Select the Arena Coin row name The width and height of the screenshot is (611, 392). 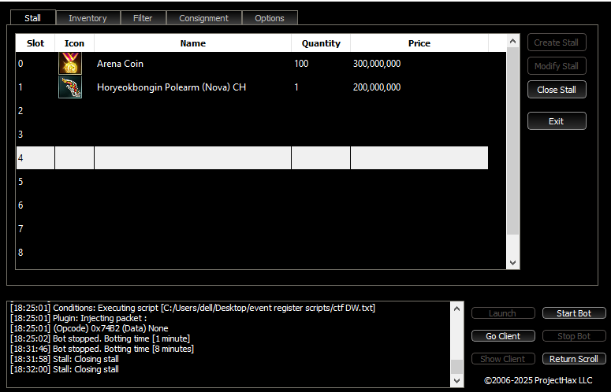tap(120, 64)
